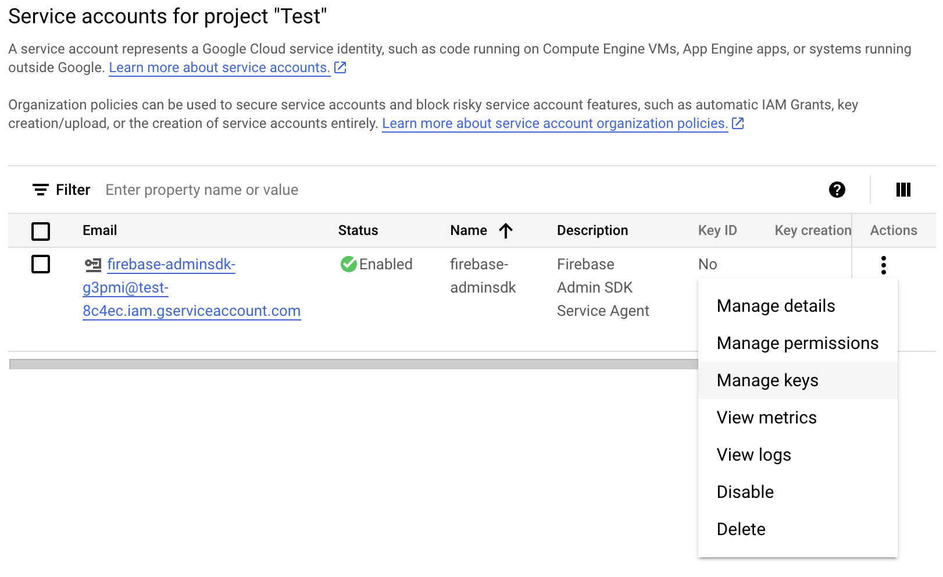Select Delete in the actions menu
The image size is (943, 577).
(x=741, y=529)
